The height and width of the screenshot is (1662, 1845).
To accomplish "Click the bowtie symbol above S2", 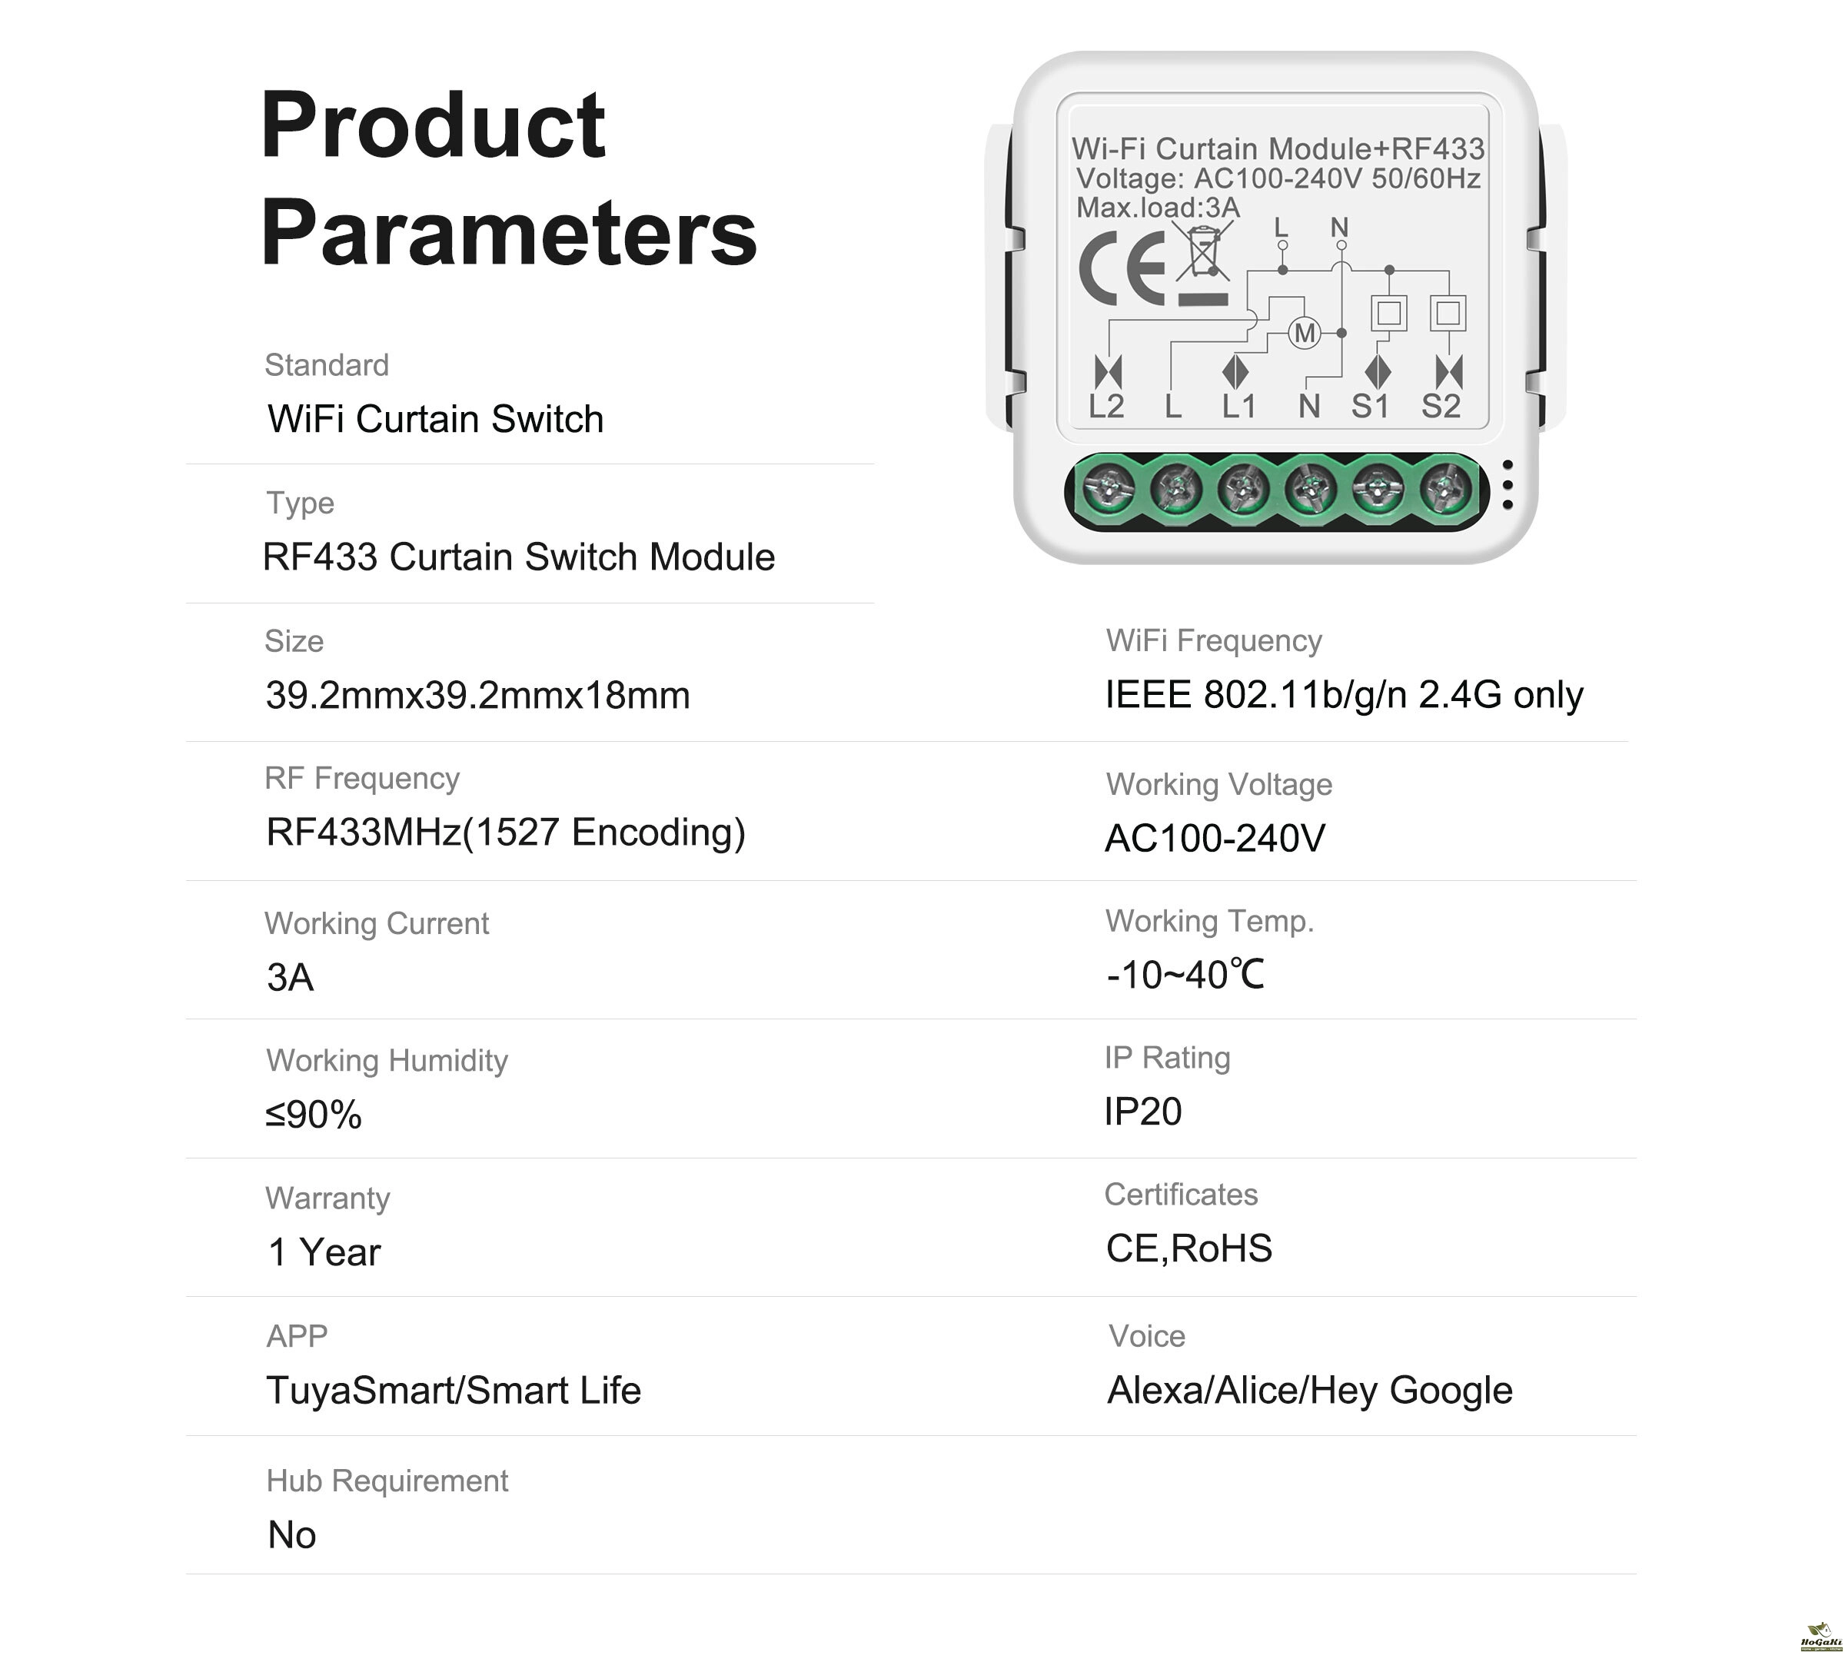I will pos(1448,371).
